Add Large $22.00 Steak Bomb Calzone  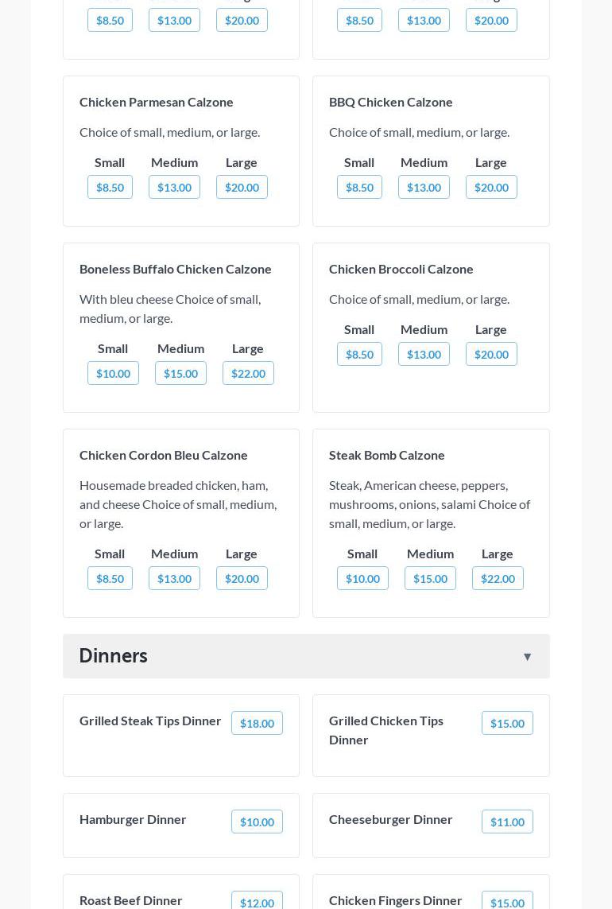(498, 579)
